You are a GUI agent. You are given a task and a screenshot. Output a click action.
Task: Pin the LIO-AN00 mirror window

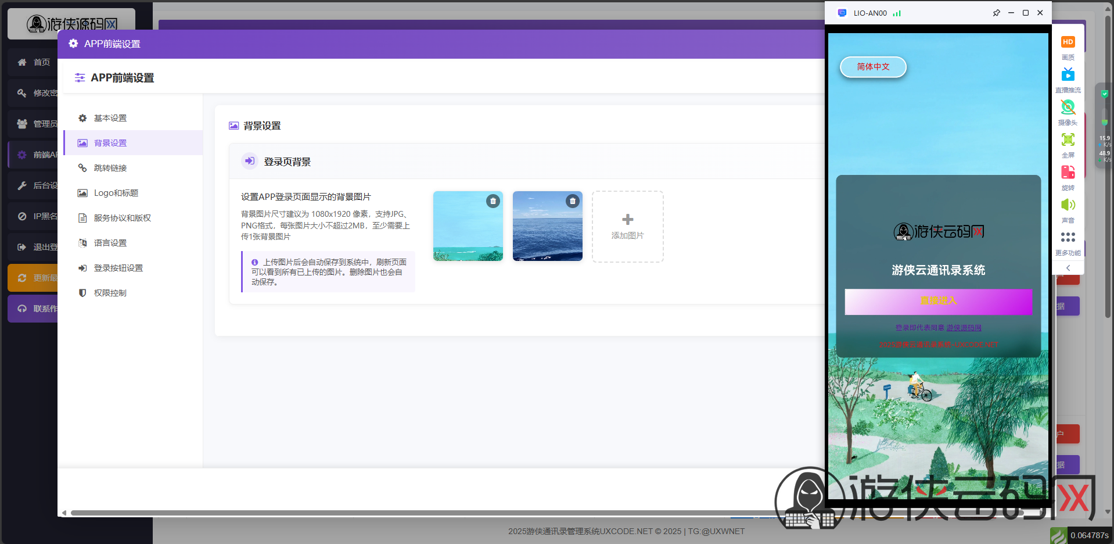pyautogui.click(x=997, y=13)
